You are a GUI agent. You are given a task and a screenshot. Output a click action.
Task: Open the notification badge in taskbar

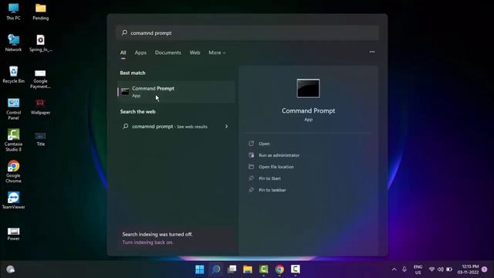click(485, 270)
